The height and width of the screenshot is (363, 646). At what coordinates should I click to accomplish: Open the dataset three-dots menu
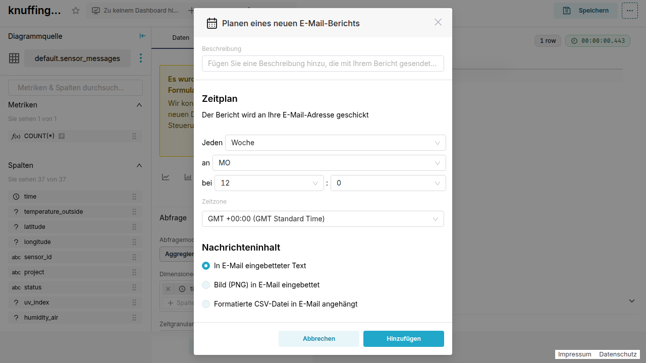coord(141,58)
